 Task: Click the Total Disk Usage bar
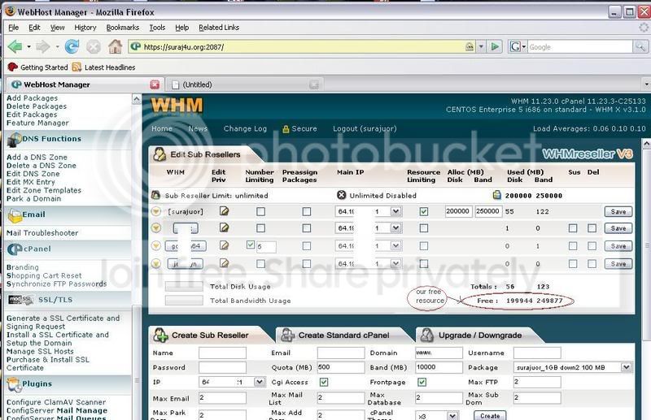pos(184,286)
